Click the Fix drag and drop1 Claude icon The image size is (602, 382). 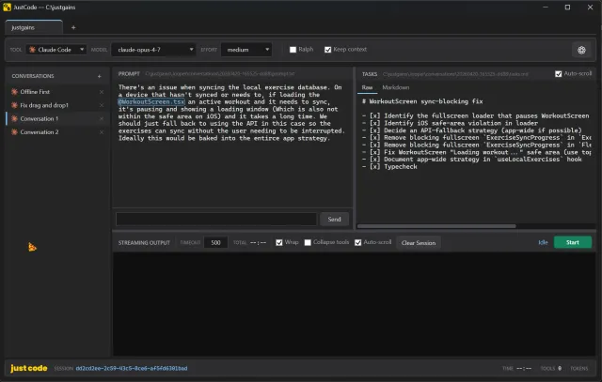pyautogui.click(x=15, y=105)
